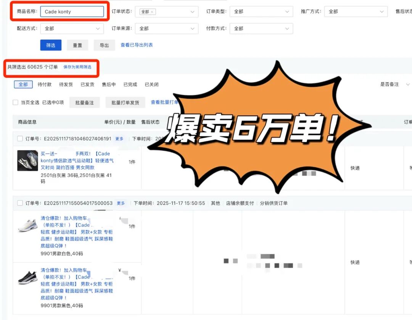The height and width of the screenshot is (320, 412).
Task: Click the 分销供货订单 label
Action: (274, 203)
